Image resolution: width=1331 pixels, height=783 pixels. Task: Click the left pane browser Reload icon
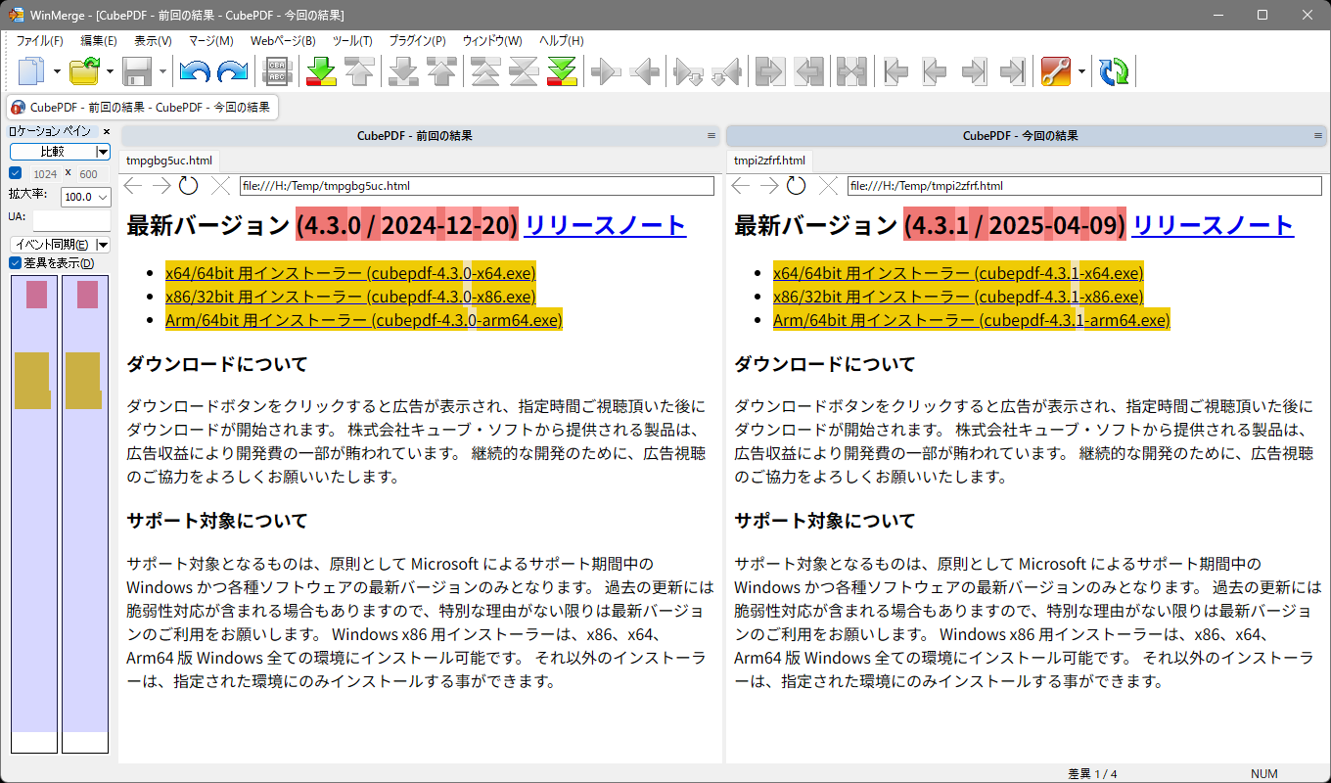click(x=189, y=186)
